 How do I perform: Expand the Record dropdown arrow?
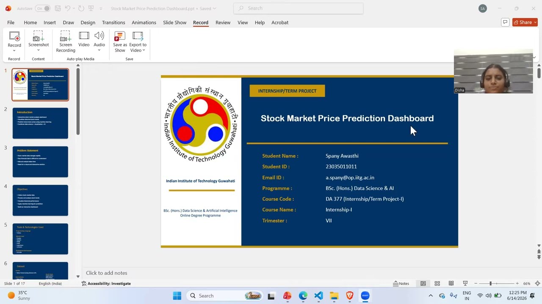14,51
